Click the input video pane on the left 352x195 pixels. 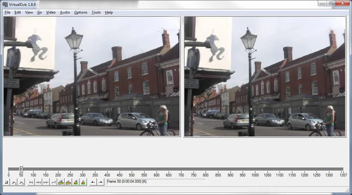pyautogui.click(x=92, y=76)
